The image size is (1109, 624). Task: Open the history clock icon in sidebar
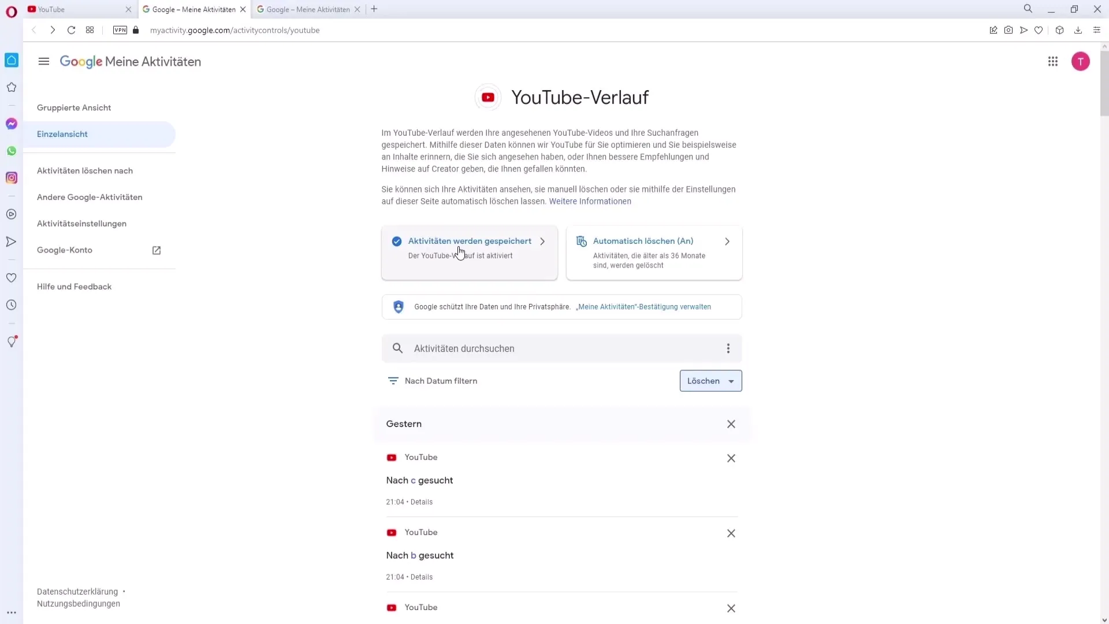pyautogui.click(x=12, y=305)
